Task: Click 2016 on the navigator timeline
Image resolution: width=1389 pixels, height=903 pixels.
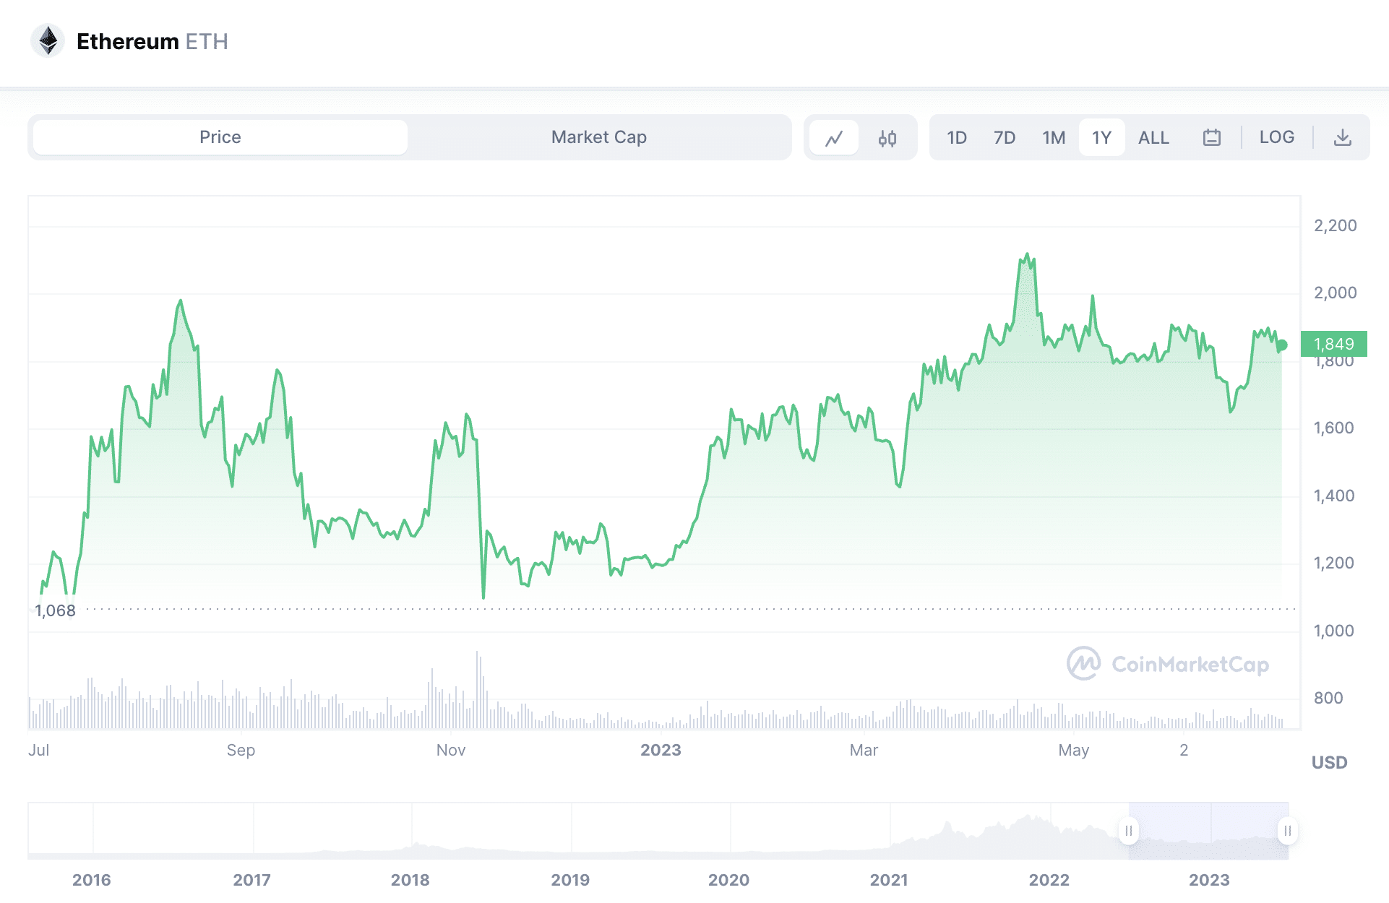Action: point(92,880)
